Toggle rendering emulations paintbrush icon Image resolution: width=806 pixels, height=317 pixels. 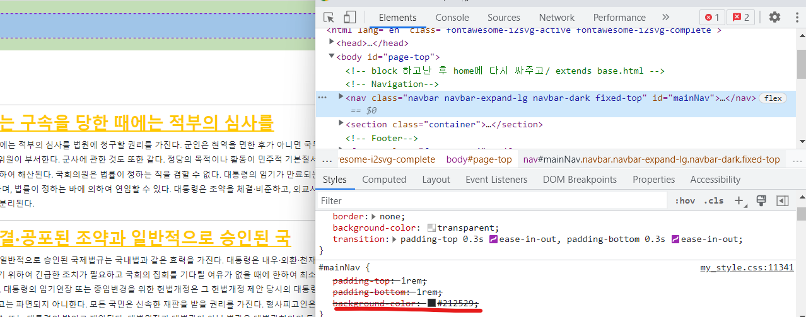coord(761,200)
